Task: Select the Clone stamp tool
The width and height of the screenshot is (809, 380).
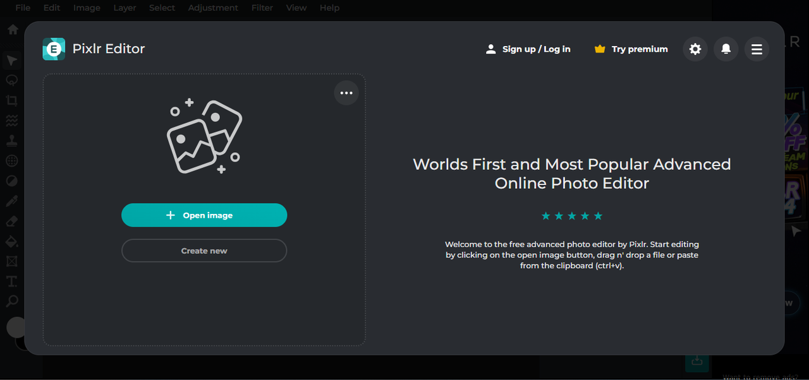Action: click(x=12, y=141)
